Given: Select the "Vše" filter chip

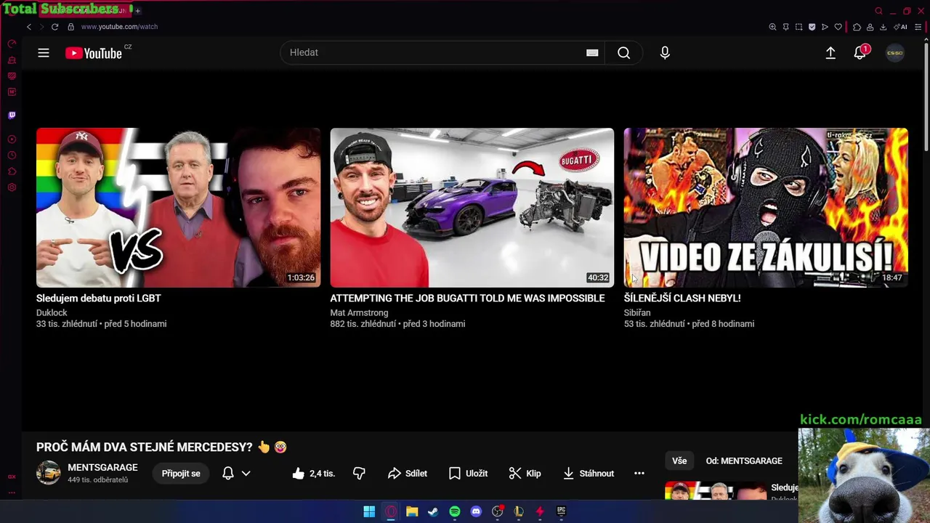Looking at the screenshot, I should pos(679,461).
